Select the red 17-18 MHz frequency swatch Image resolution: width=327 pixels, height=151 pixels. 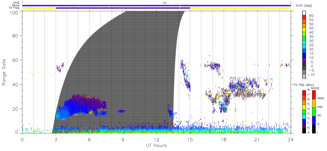tap(304, 93)
